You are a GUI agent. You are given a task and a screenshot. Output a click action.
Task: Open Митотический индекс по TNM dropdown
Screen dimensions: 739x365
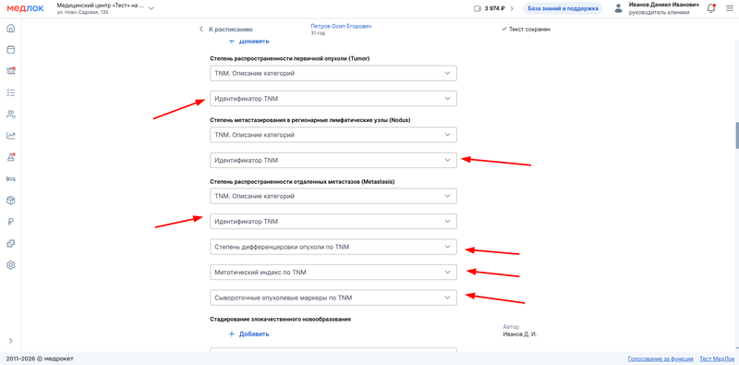[x=333, y=272]
